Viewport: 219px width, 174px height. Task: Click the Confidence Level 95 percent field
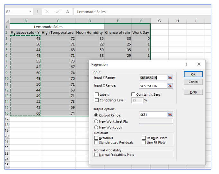coord(137,100)
